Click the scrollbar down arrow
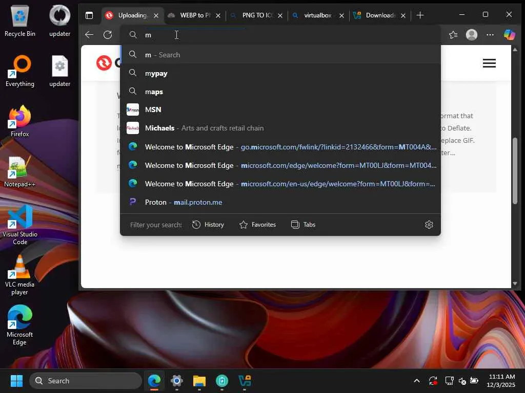This screenshot has height=393, width=525. [x=515, y=283]
